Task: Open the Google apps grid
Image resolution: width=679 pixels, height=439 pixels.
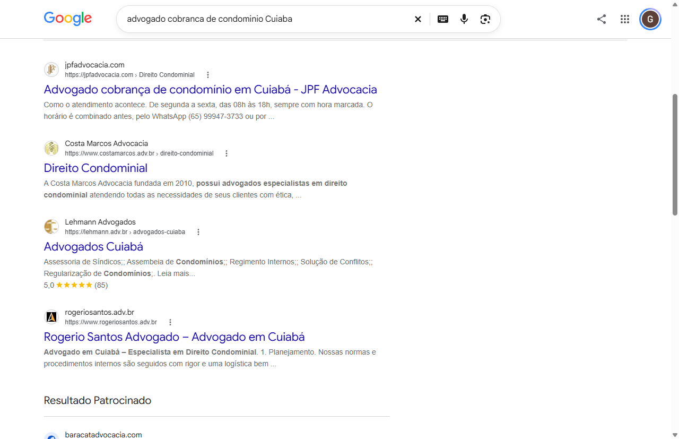Action: pos(625,19)
